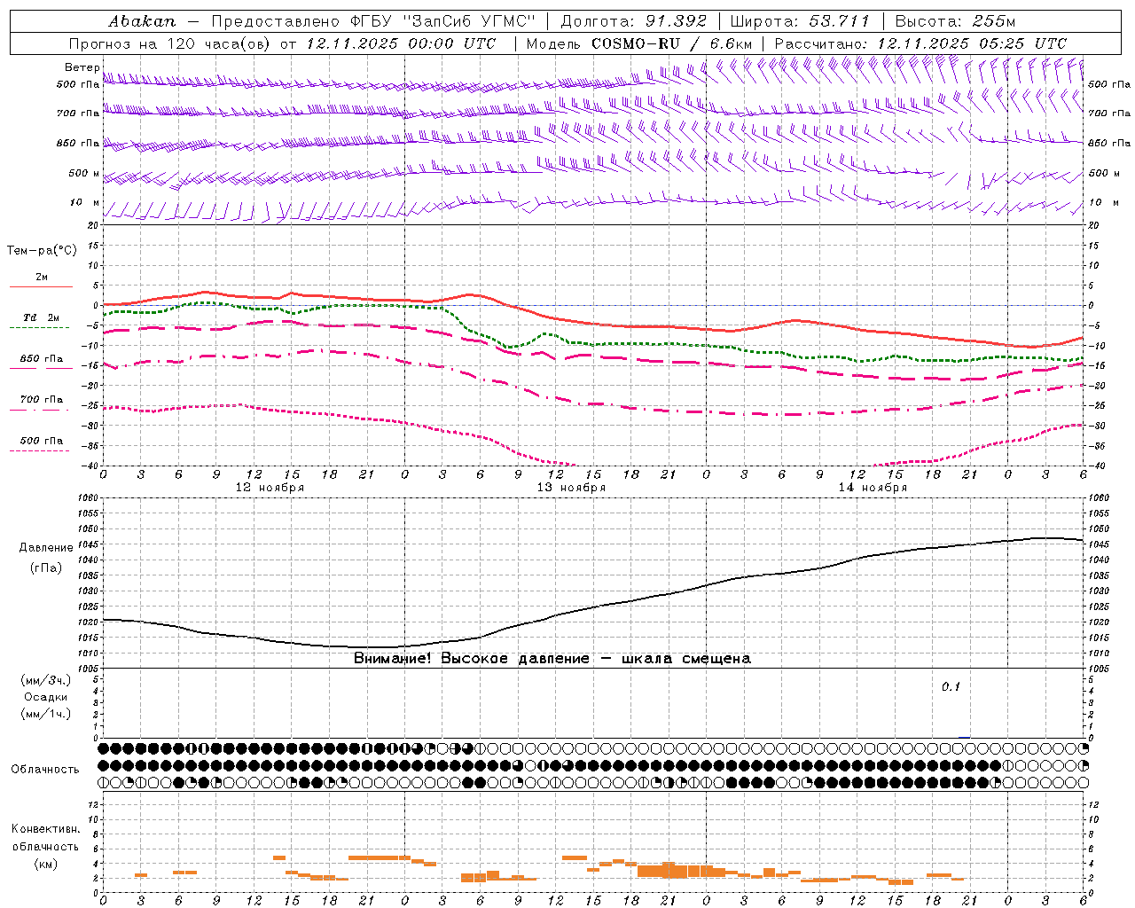
Task: Select the 'Высота: 255м' header field
Action: pyautogui.click(x=955, y=20)
